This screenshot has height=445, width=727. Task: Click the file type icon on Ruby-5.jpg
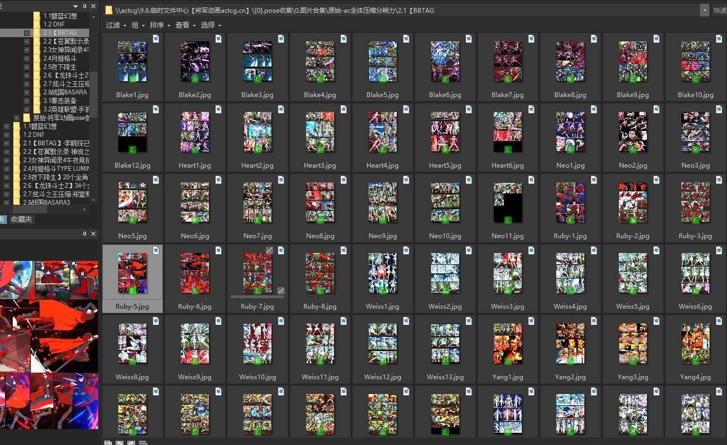click(x=156, y=250)
